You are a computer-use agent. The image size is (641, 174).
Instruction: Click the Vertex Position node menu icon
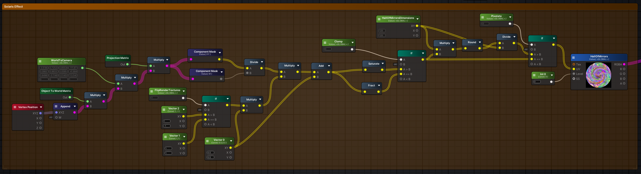[15, 107]
